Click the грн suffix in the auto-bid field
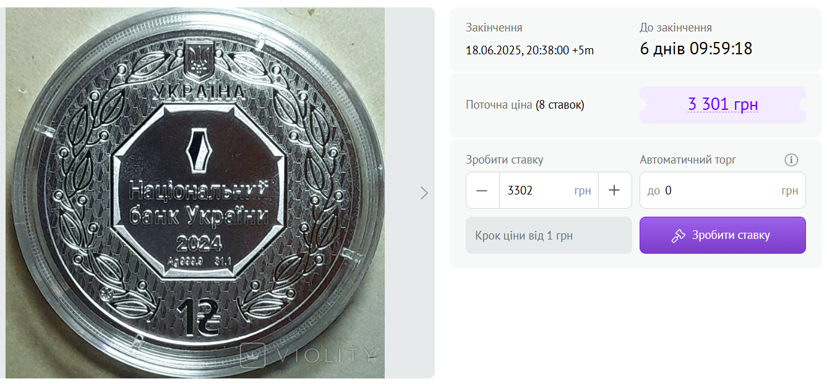 [790, 191]
